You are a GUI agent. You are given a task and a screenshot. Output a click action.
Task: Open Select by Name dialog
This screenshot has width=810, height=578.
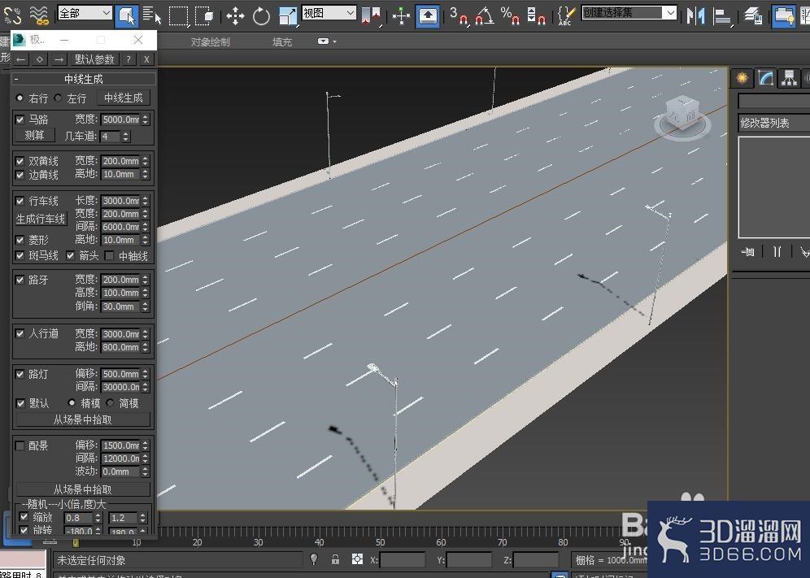point(152,16)
